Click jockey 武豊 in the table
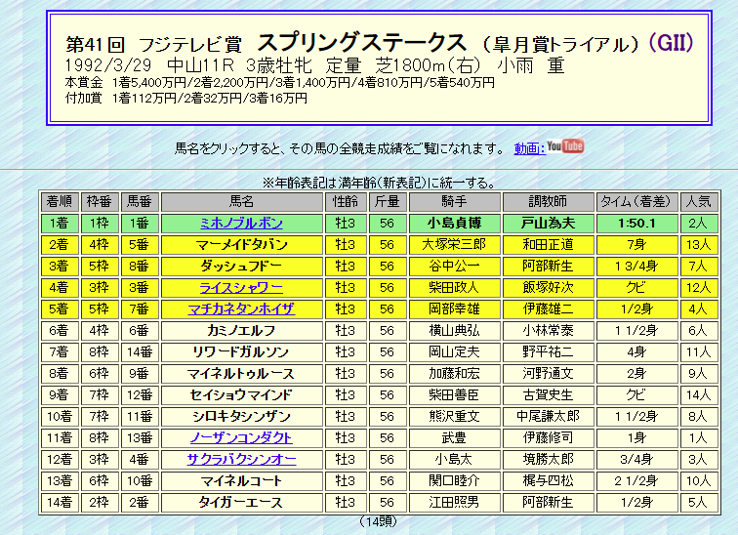Viewport: 738px width, 535px height. pos(453,437)
